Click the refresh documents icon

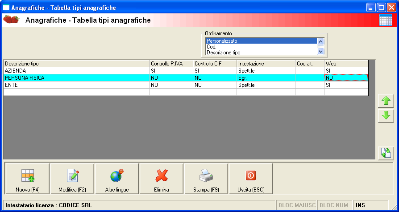point(386,153)
